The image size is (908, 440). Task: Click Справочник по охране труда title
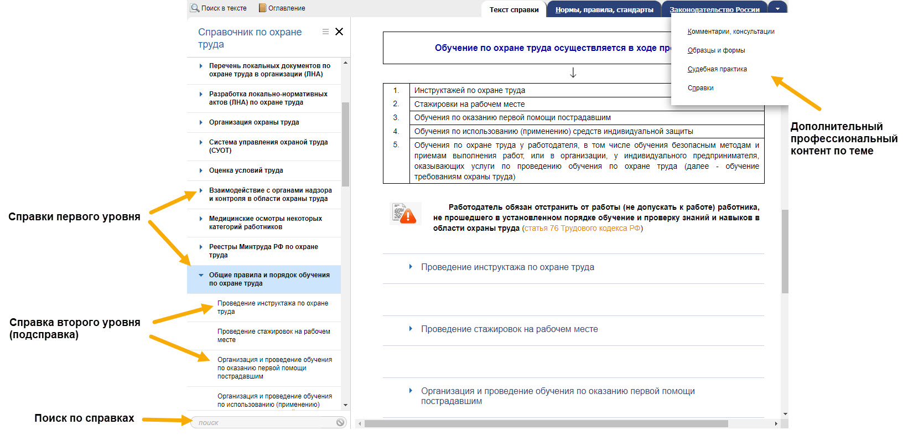[250, 38]
